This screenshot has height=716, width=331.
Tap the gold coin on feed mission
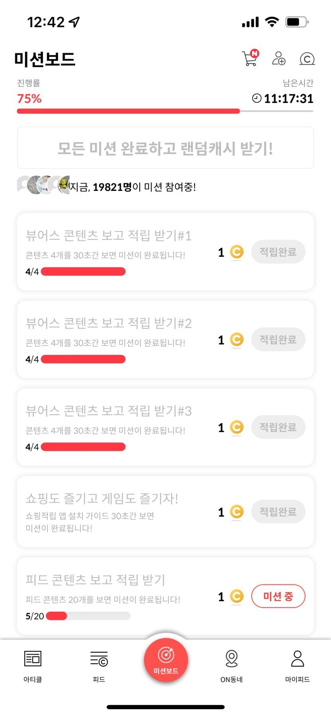[x=236, y=596]
